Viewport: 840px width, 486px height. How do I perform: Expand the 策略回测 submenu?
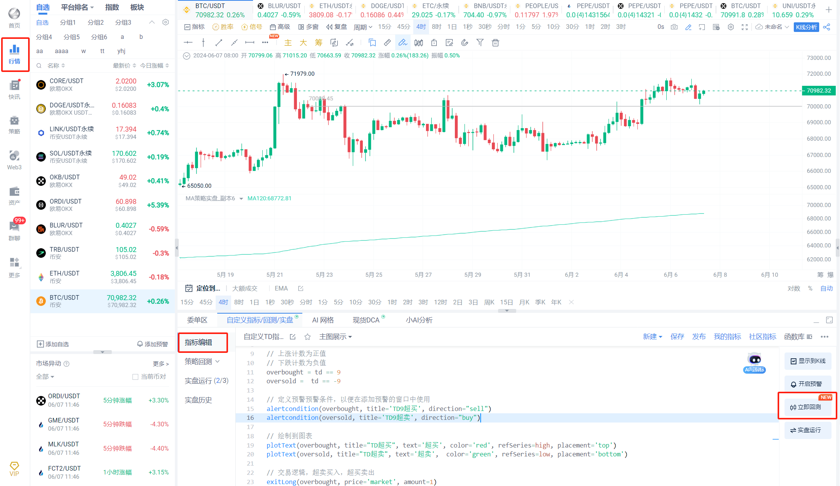202,361
